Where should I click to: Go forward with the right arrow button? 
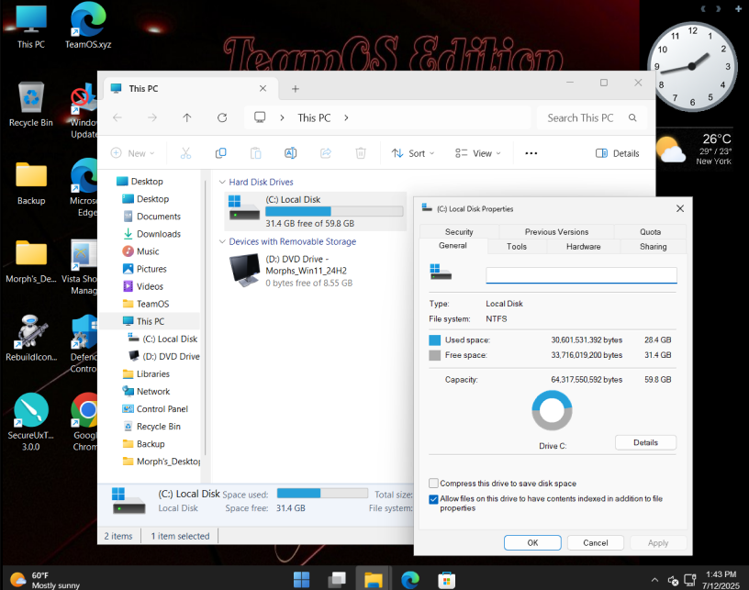pyautogui.click(x=152, y=117)
